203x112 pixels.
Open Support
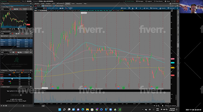pos(149,1)
